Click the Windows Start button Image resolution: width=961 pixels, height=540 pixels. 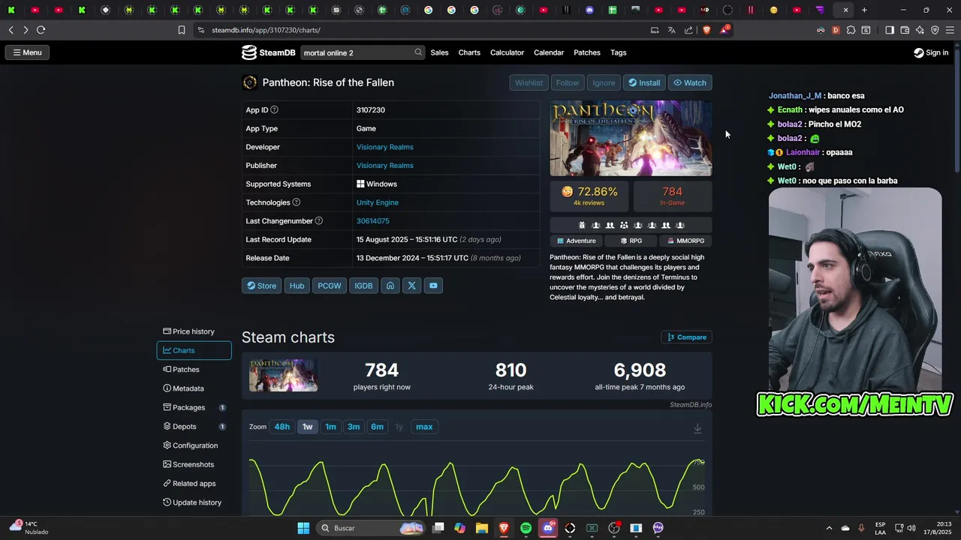(303, 528)
